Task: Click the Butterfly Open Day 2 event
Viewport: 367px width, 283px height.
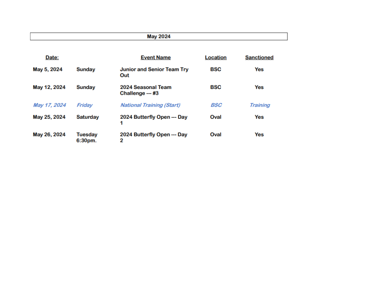Action: tap(153, 137)
